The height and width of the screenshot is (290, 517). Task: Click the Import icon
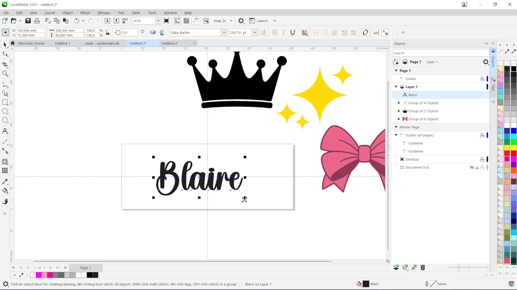(x=107, y=21)
